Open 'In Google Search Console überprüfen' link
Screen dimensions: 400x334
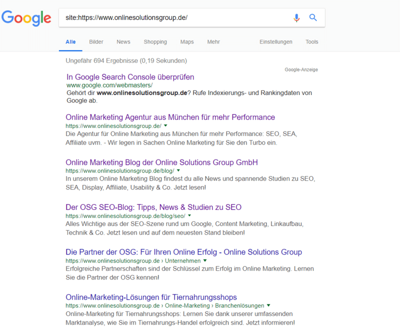[x=130, y=77]
